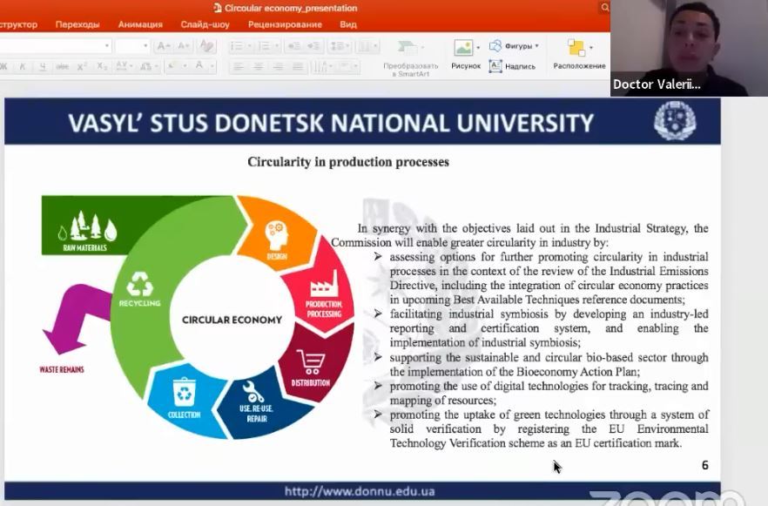Expand the Рисунок dropdown arrow
The image size is (768, 506).
pos(478,48)
